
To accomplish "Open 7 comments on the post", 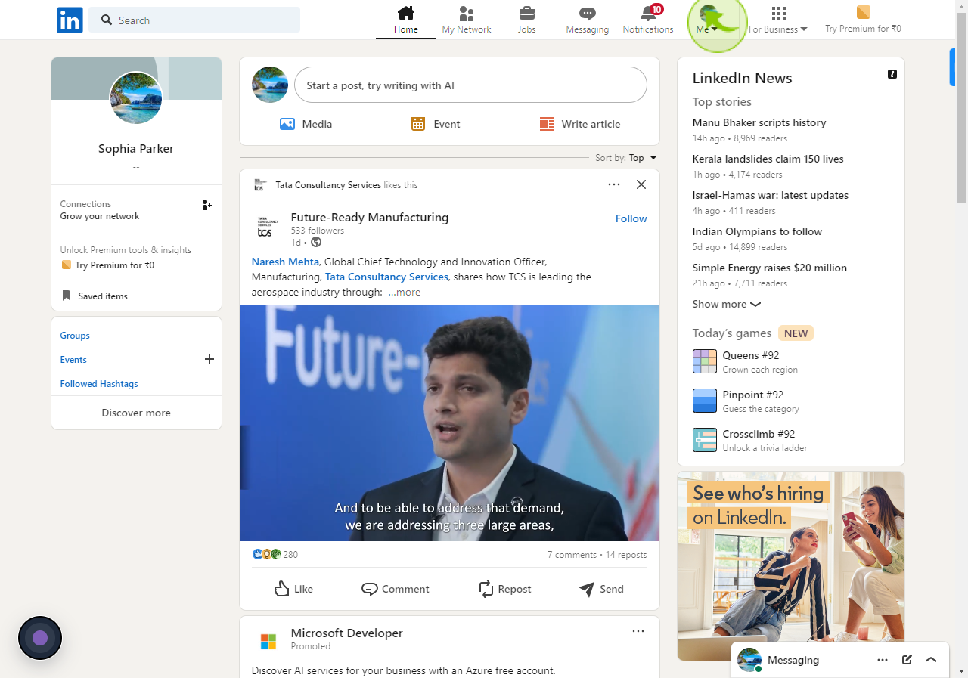I will pos(572,555).
